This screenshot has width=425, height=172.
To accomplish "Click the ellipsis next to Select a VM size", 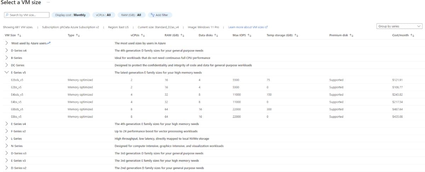I will coord(48,2).
